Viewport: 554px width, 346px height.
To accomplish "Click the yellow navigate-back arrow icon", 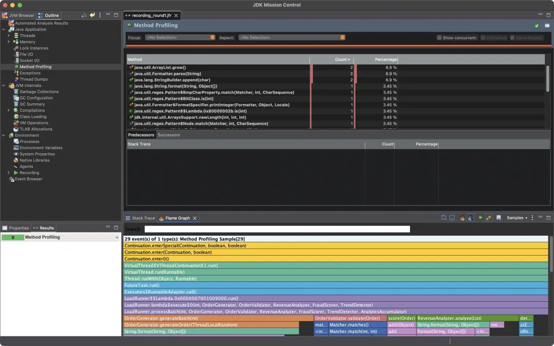I will tap(91, 15).
